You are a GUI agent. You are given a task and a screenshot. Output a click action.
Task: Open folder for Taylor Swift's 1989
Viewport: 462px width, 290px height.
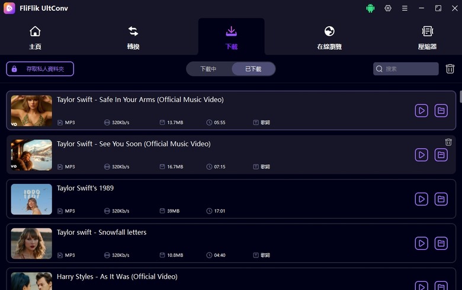[441, 199]
